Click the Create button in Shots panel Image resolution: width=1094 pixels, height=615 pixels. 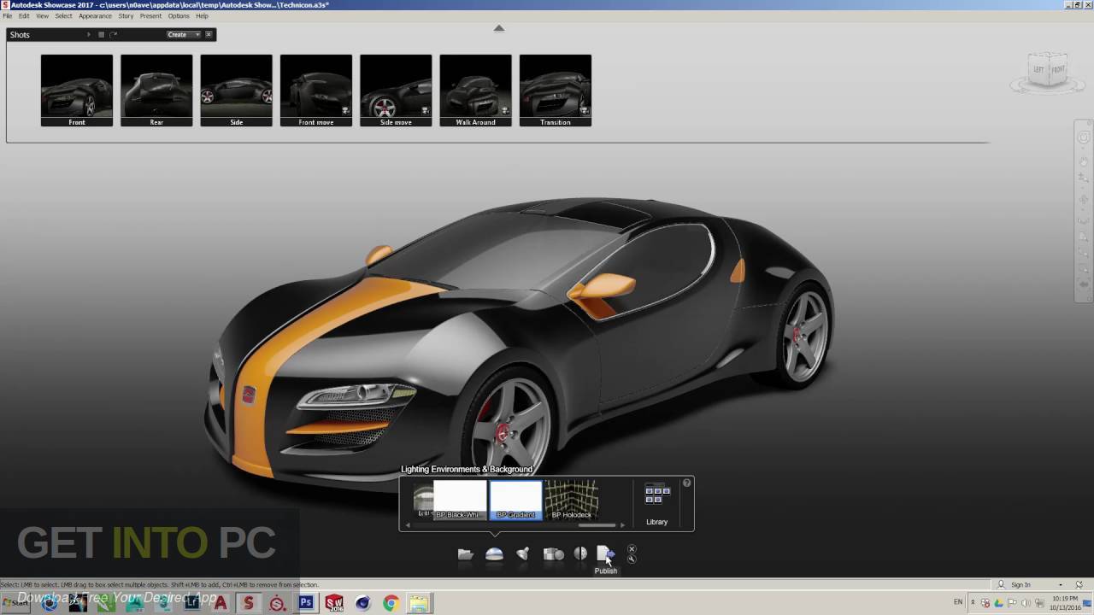[178, 35]
